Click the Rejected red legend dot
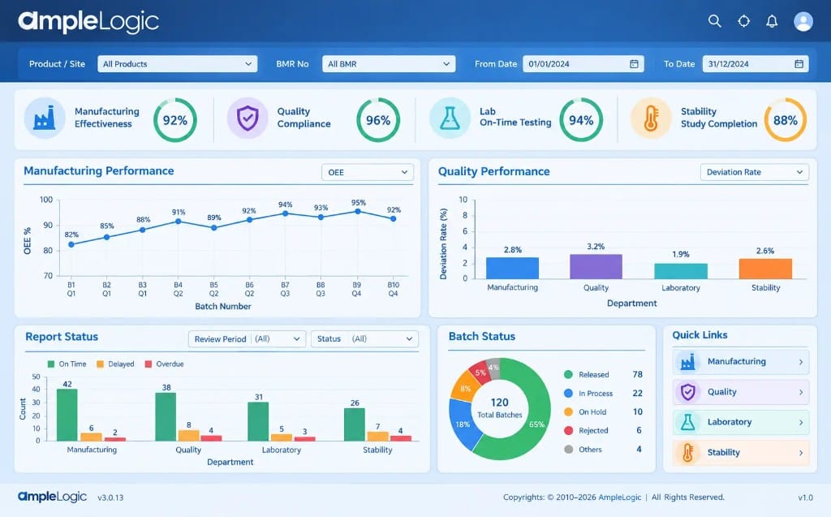 [568, 431]
